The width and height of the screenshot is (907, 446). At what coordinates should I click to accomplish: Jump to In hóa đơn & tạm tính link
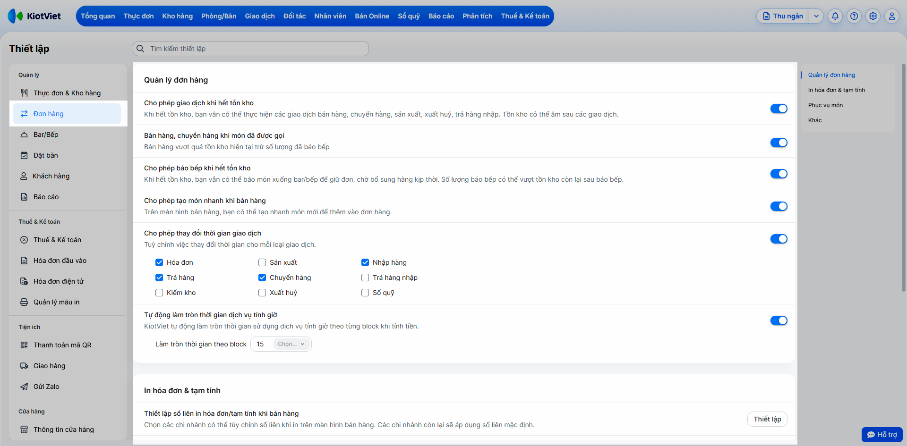click(837, 90)
